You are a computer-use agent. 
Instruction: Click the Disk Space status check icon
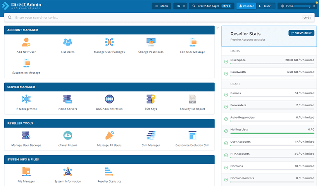tap(226, 62)
